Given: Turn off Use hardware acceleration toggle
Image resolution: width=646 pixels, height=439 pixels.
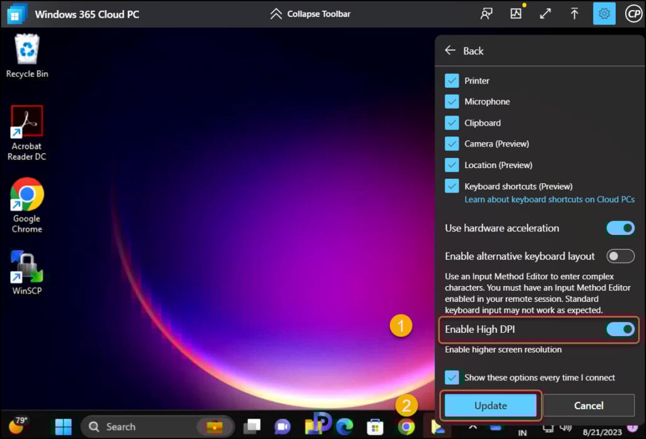Looking at the screenshot, I should coord(620,228).
